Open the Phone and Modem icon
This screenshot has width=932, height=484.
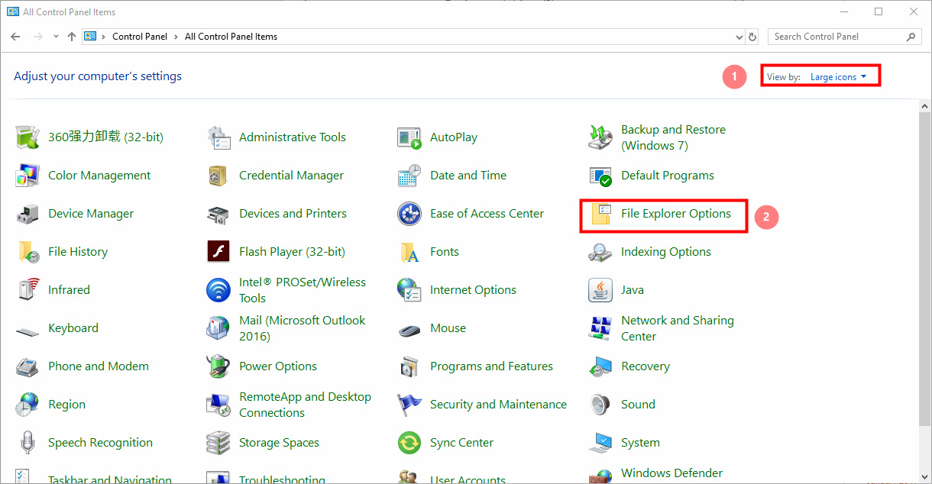tap(28, 366)
